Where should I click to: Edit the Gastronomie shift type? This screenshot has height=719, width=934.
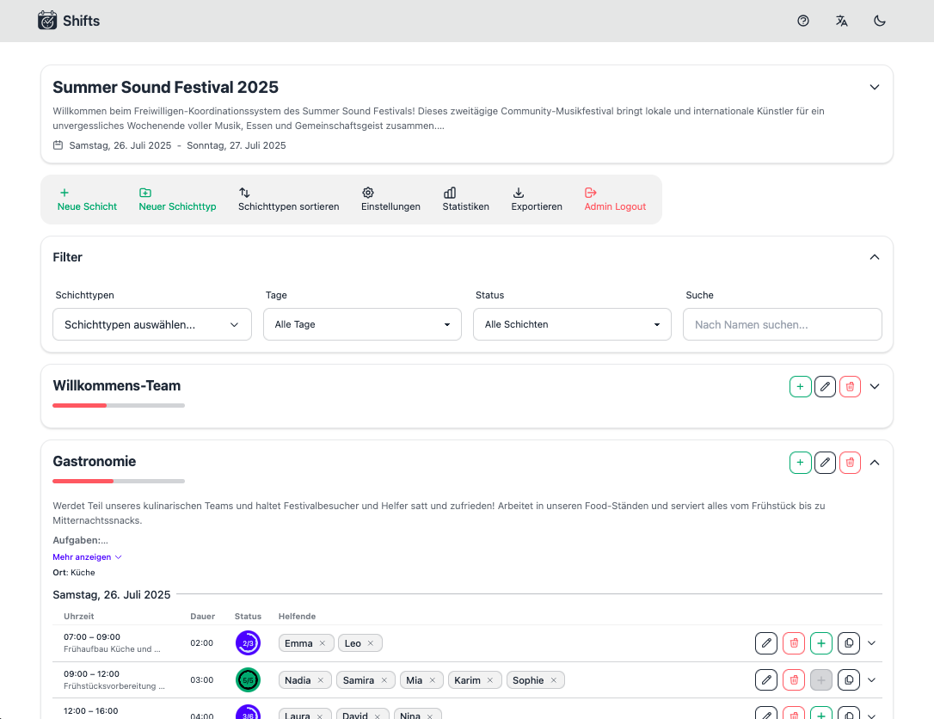tap(825, 463)
